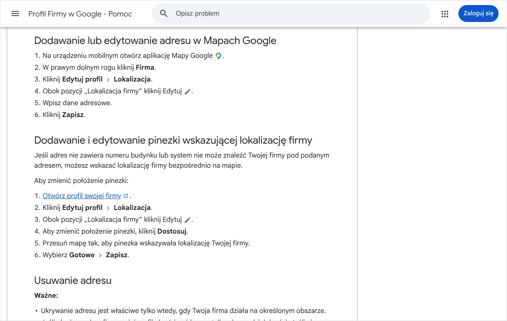Click the bold word 'Gotowe'
Viewport: 507px width, 321px height.
[x=82, y=255]
